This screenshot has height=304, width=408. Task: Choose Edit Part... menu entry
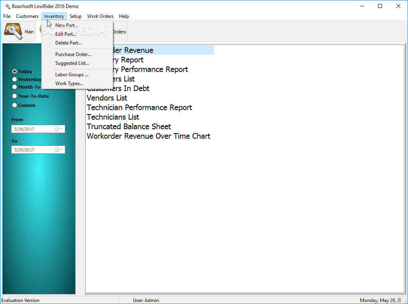pyautogui.click(x=77, y=34)
